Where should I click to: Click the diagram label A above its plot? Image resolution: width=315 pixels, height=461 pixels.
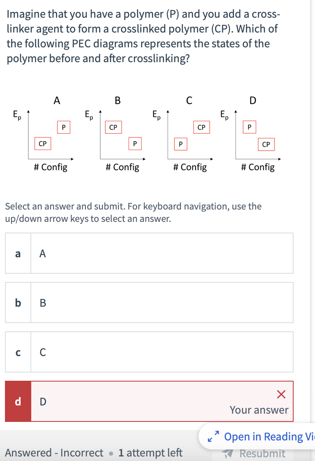[x=57, y=100]
